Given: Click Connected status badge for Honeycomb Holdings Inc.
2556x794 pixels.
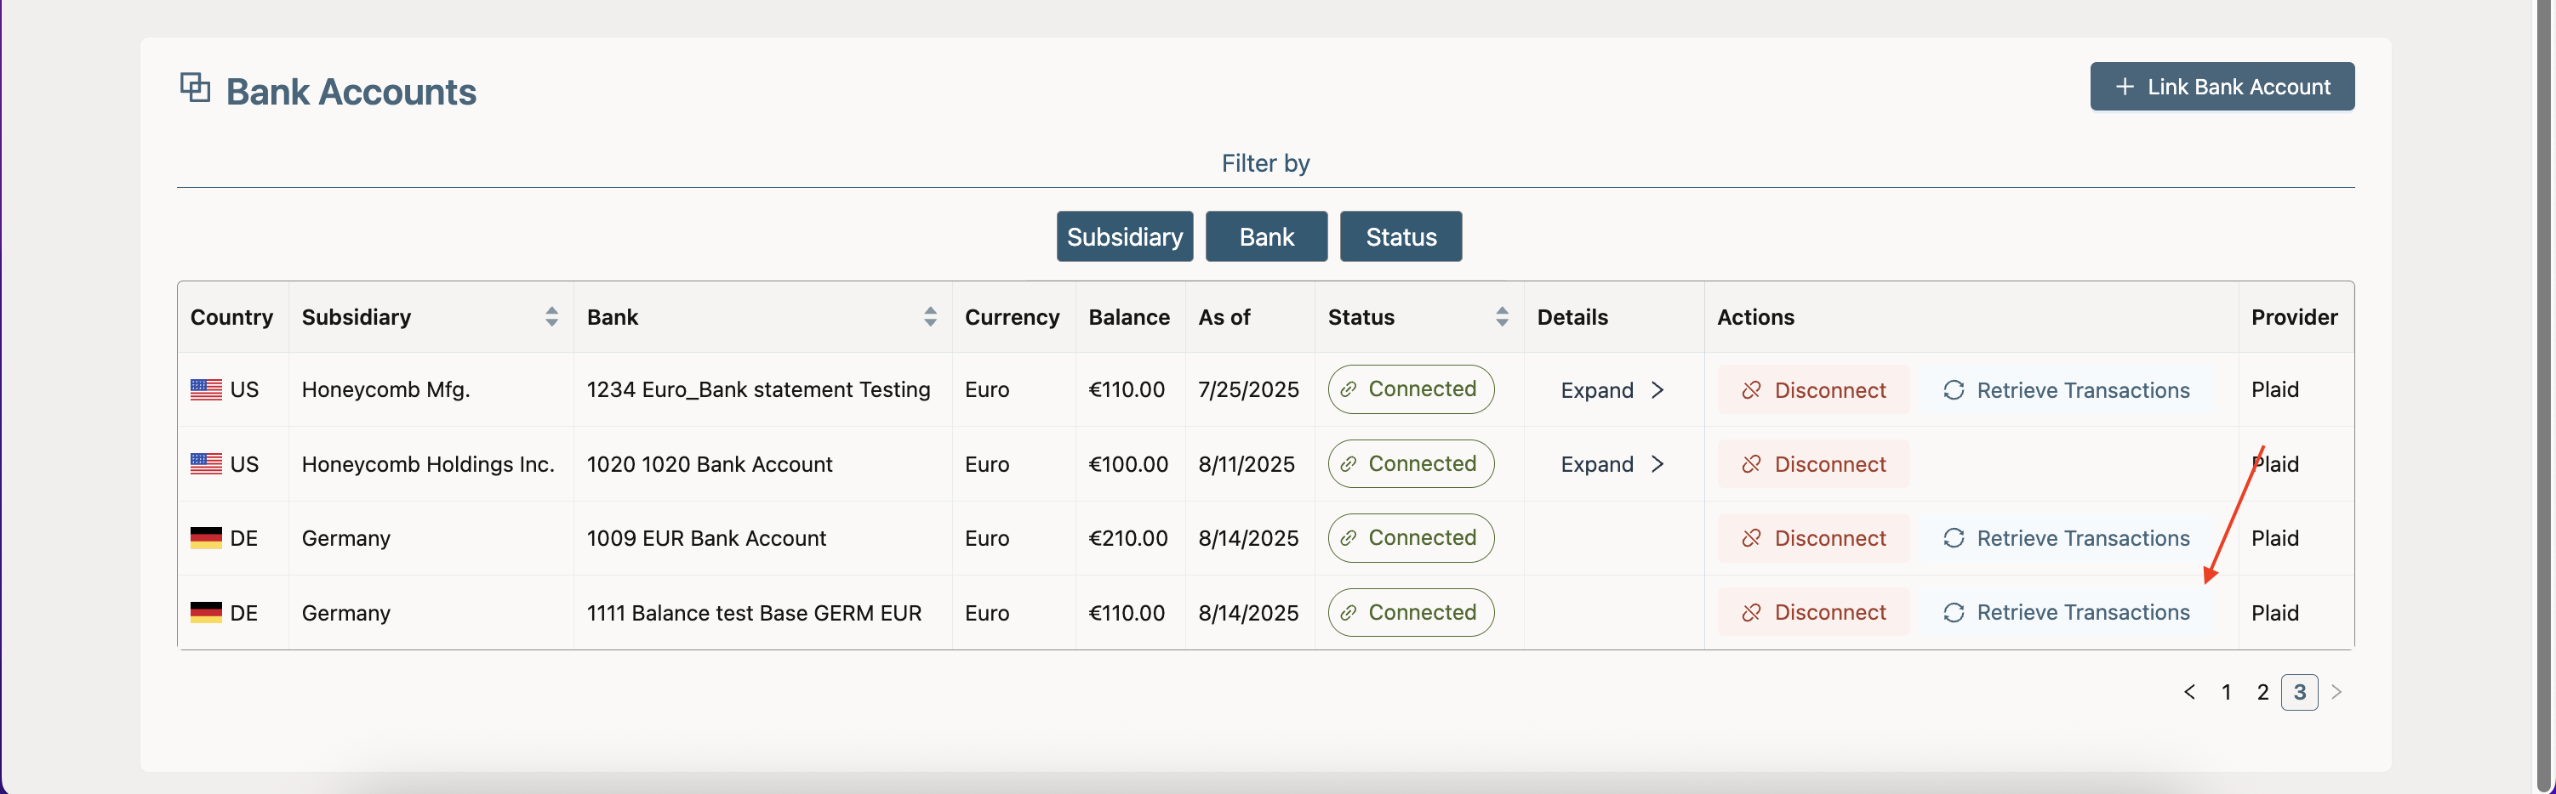Looking at the screenshot, I should (x=1410, y=464).
